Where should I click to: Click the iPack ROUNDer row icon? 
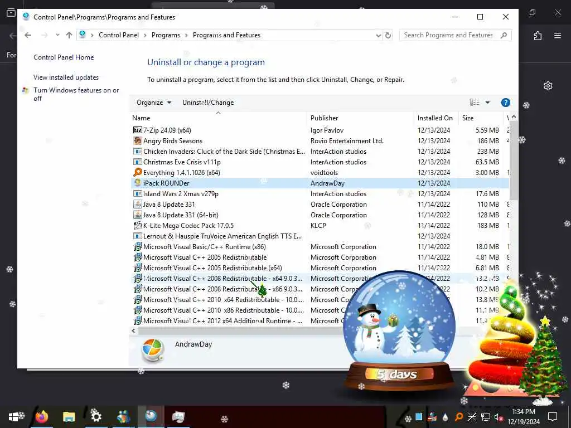[x=137, y=183]
